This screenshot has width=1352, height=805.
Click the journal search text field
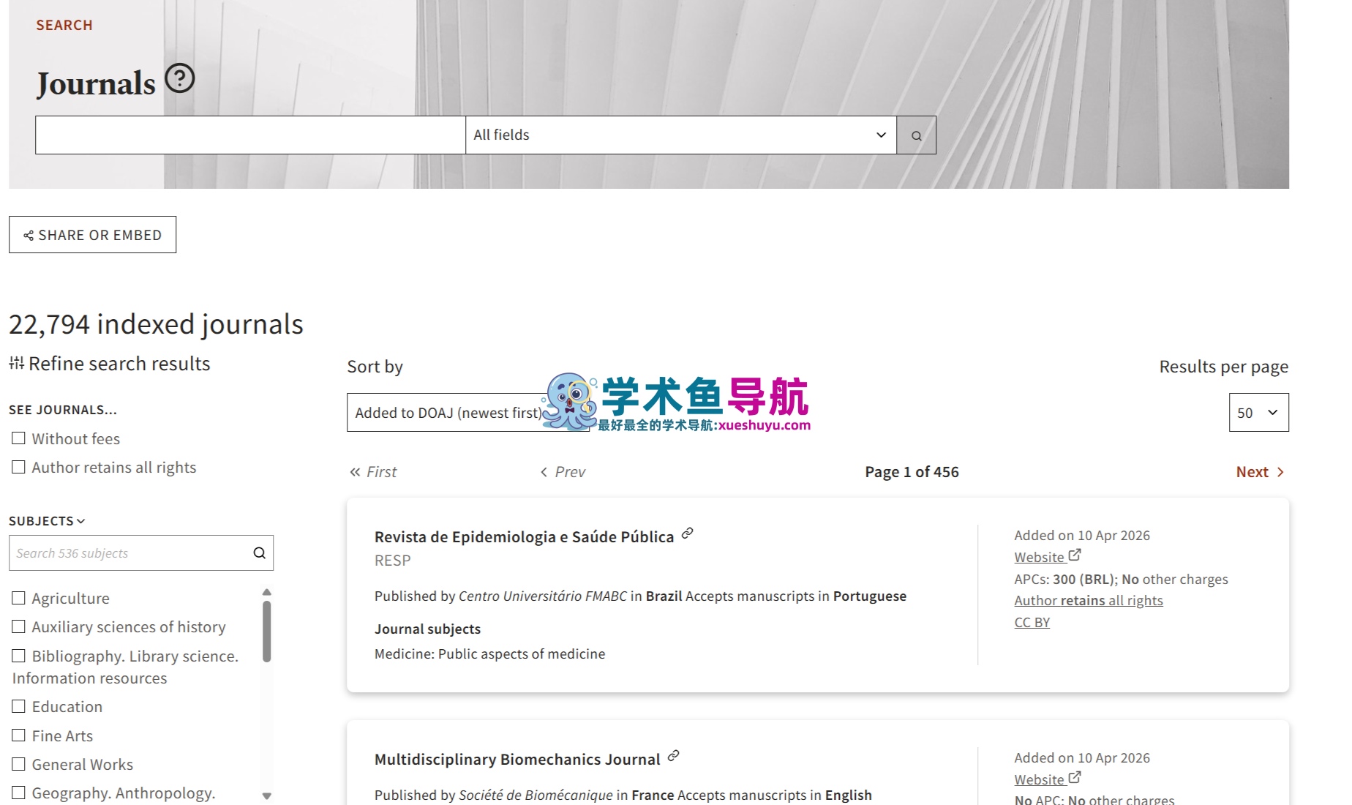coord(250,135)
